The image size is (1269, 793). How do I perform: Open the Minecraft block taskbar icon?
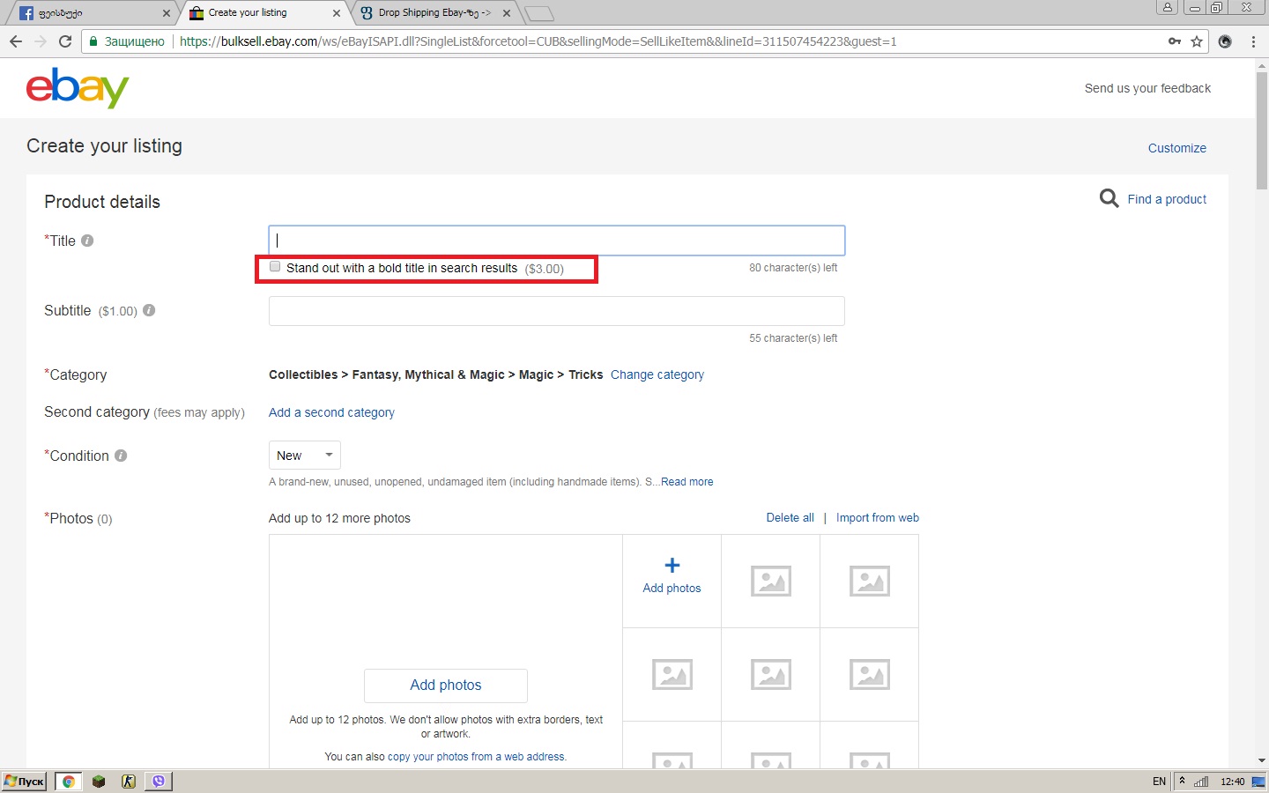(x=99, y=782)
